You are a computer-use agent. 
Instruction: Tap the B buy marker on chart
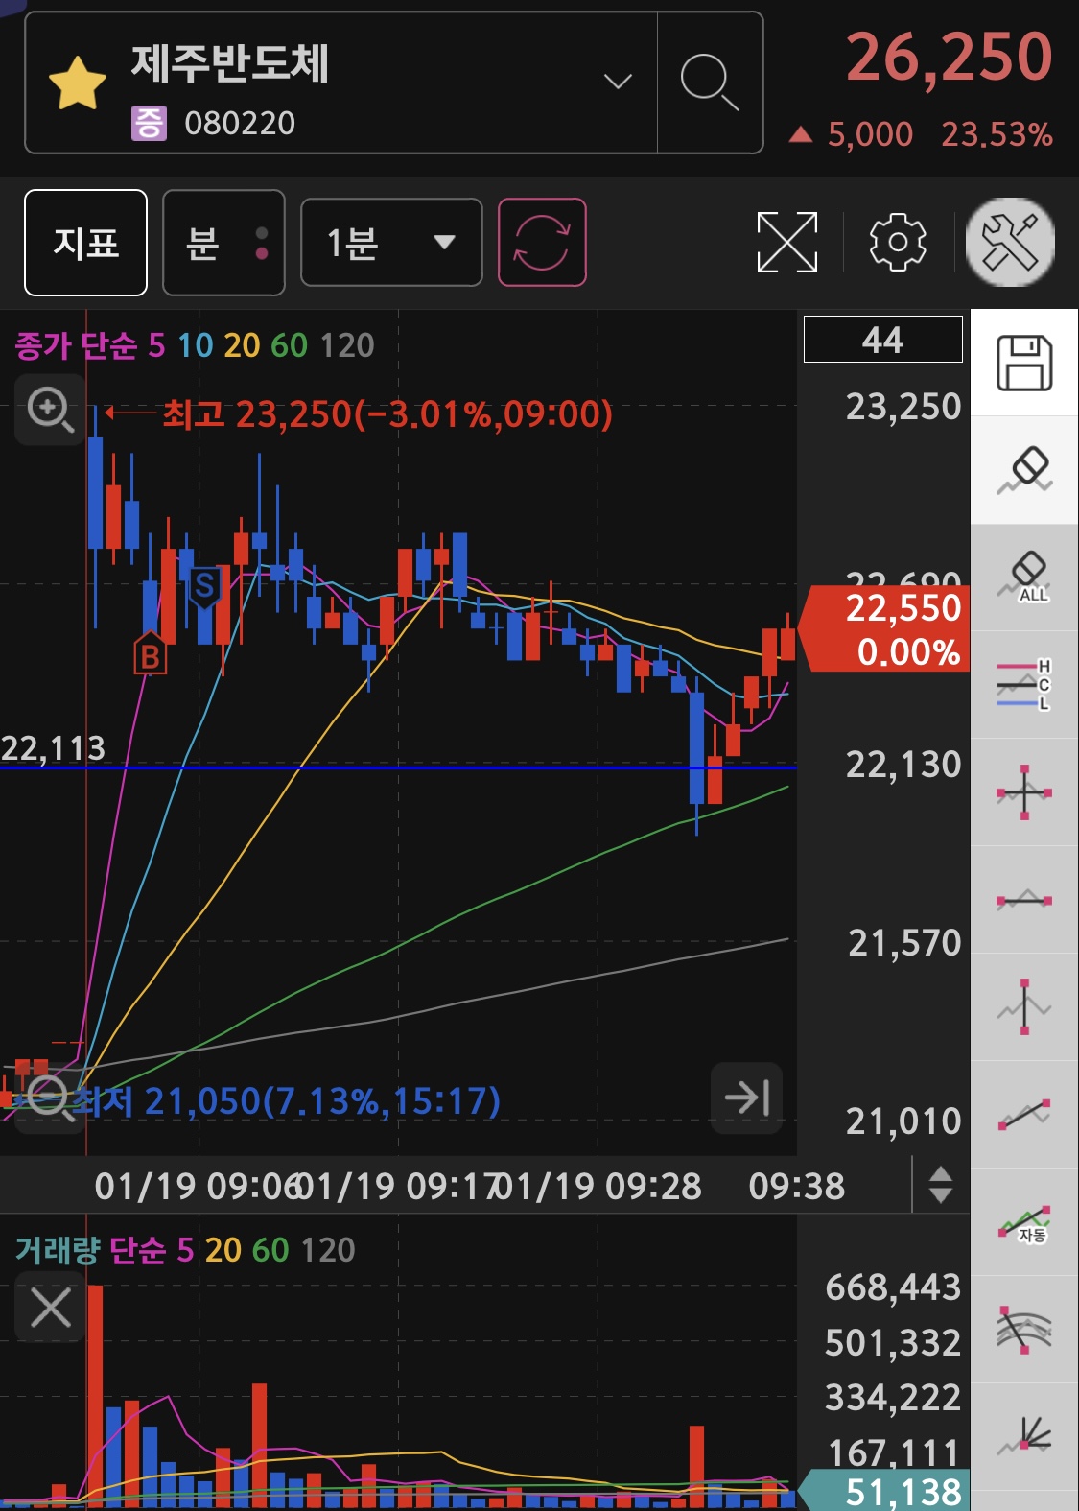tap(150, 654)
